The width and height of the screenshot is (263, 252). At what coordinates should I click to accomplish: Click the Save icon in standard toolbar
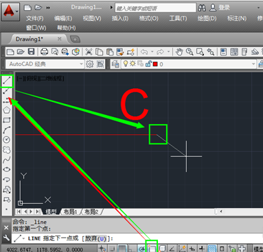click(x=31, y=52)
